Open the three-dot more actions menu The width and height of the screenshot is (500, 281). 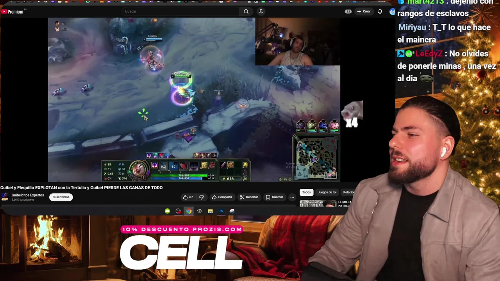click(292, 197)
